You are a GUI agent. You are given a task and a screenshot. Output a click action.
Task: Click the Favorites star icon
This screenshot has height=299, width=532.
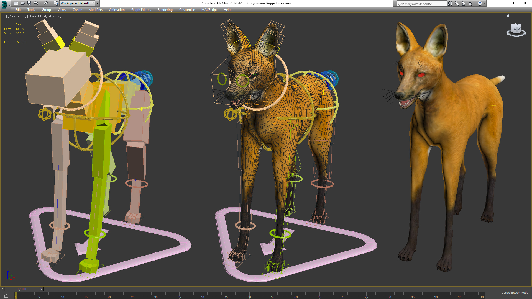coord(470,3)
